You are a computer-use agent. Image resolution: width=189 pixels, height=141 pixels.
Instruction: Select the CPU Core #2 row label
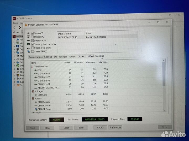[x=44, y=77]
